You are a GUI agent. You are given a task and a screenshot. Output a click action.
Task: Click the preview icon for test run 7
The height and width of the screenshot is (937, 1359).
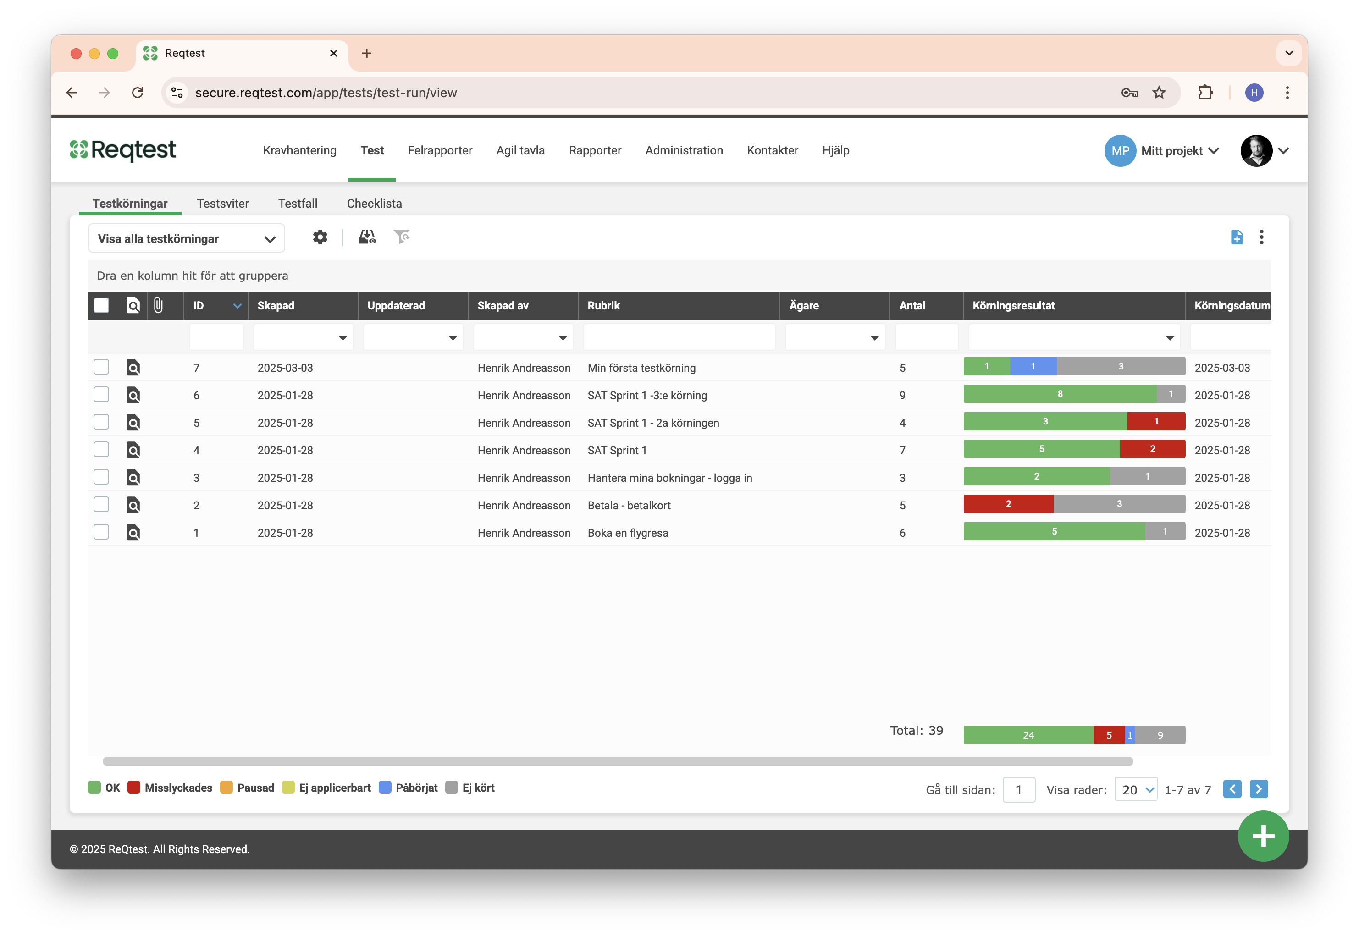pos(133,368)
